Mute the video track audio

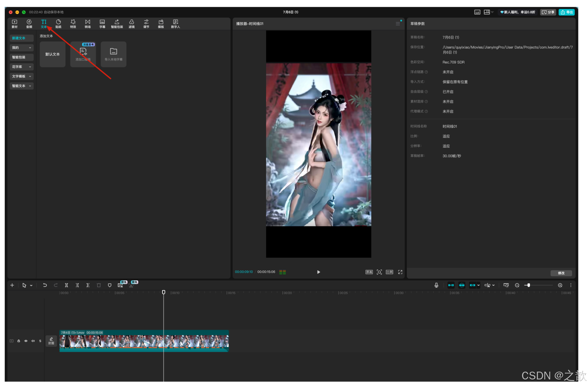(33, 341)
